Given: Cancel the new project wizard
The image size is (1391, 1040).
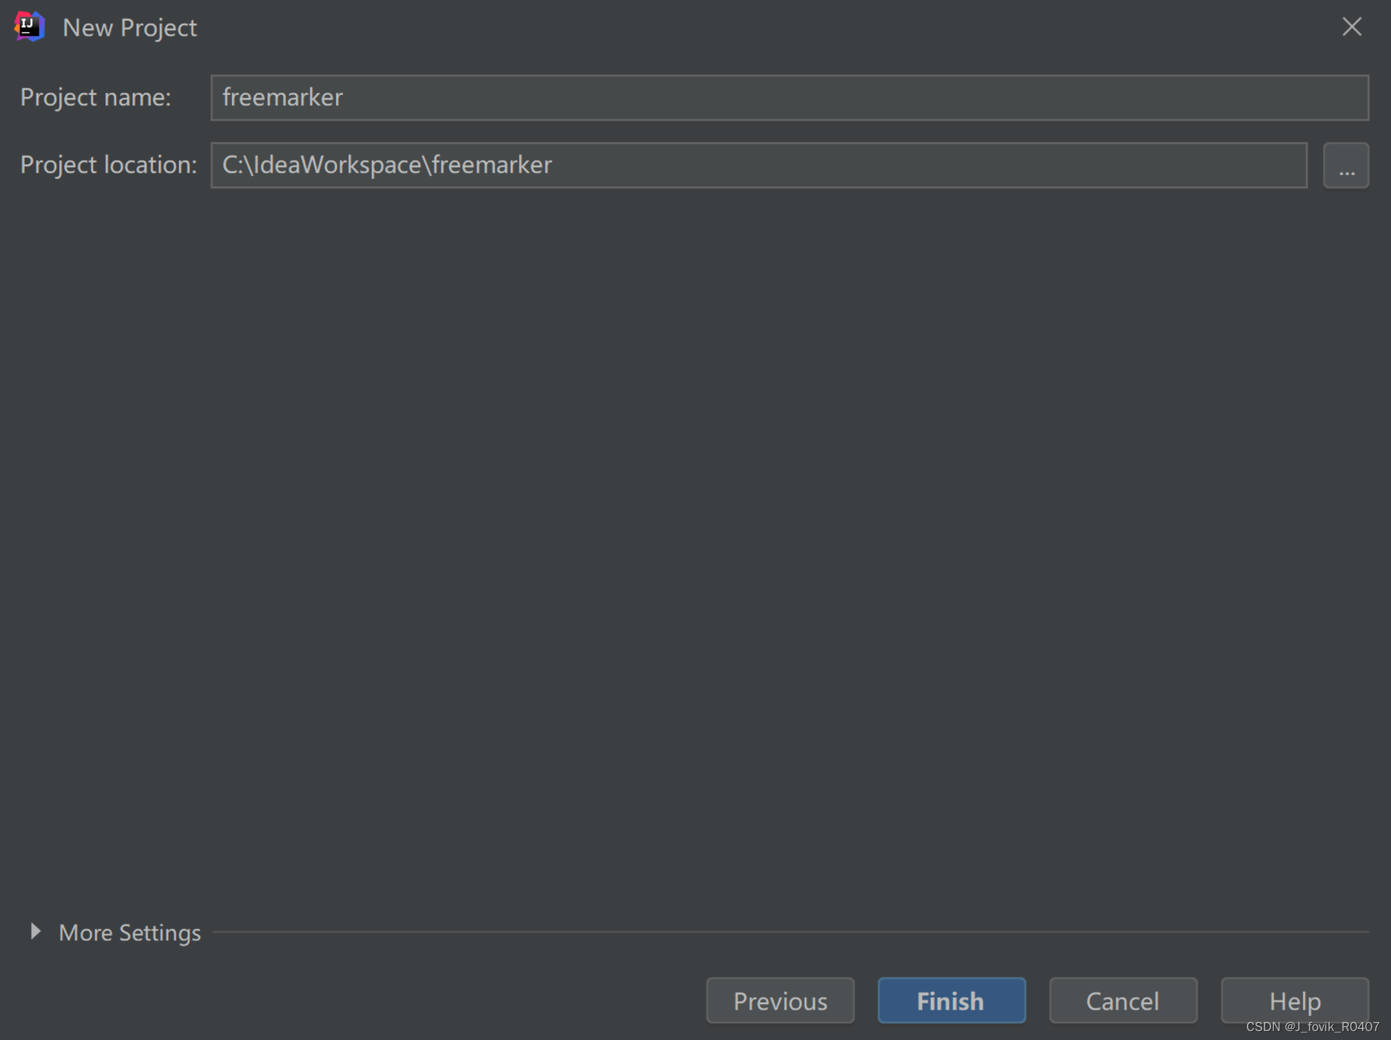Looking at the screenshot, I should 1122,1000.
